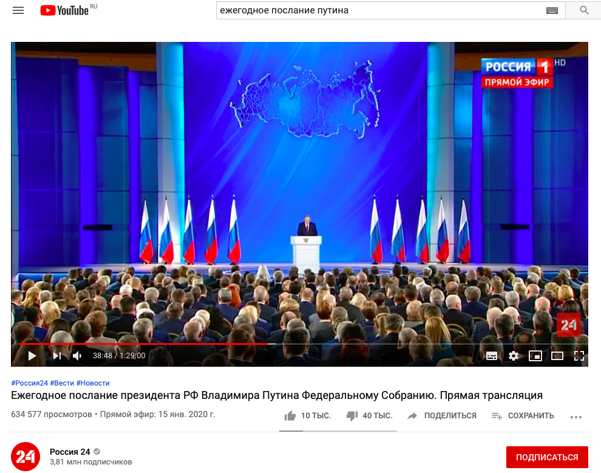Open the player settings gear
This screenshot has width=601, height=473.
[514, 356]
